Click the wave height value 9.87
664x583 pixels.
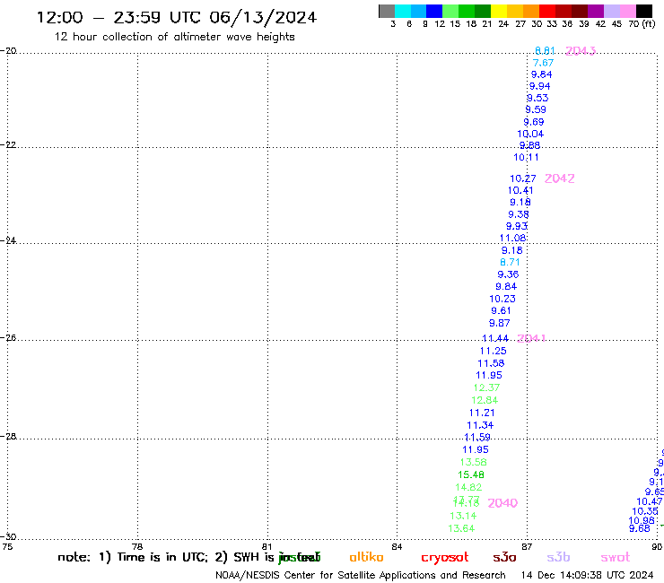[x=499, y=323]
